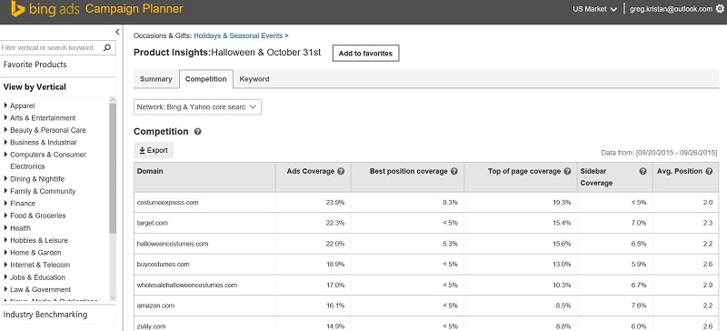The image size is (727, 331).
Task: Click the 9.3% best position value
Action: click(x=450, y=203)
